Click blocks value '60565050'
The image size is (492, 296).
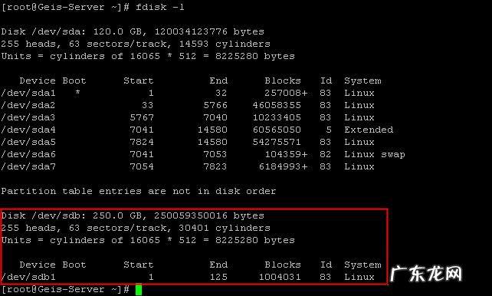[277, 130]
